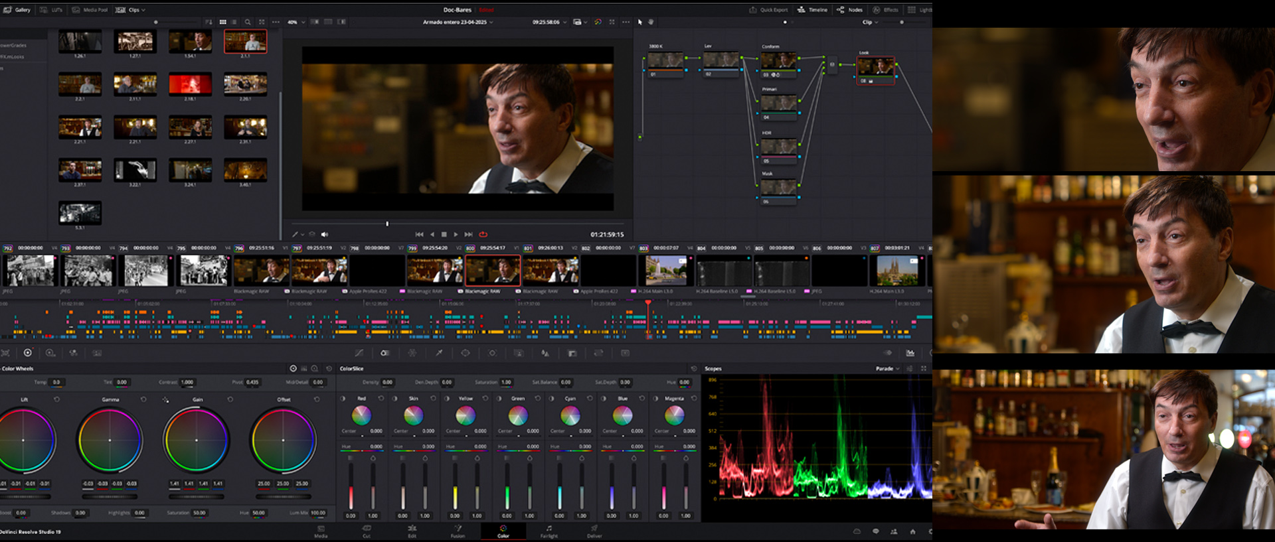Open the Curves palette icon
The width and height of the screenshot is (1275, 542).
pos(359,353)
